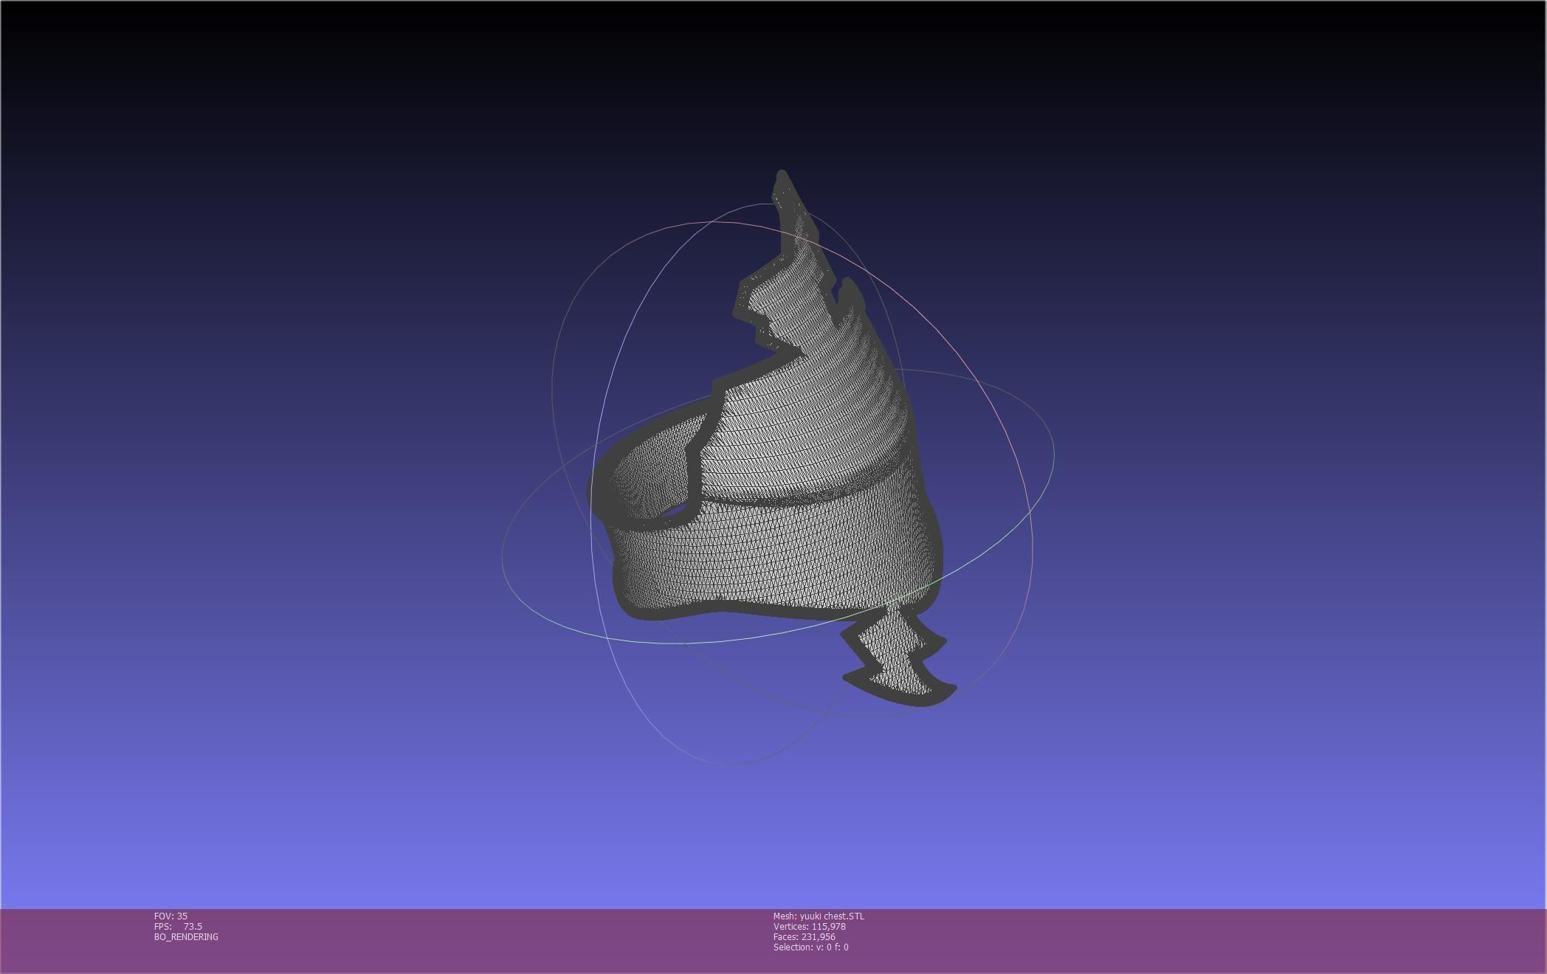The height and width of the screenshot is (974, 1547).
Task: Click the 'BO_RENDERING' status text
Action: [186, 936]
